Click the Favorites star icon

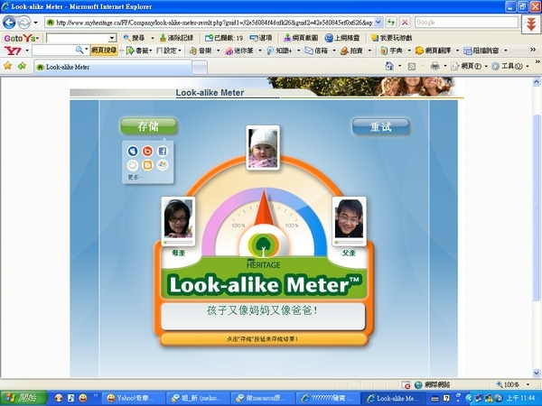tap(7, 66)
